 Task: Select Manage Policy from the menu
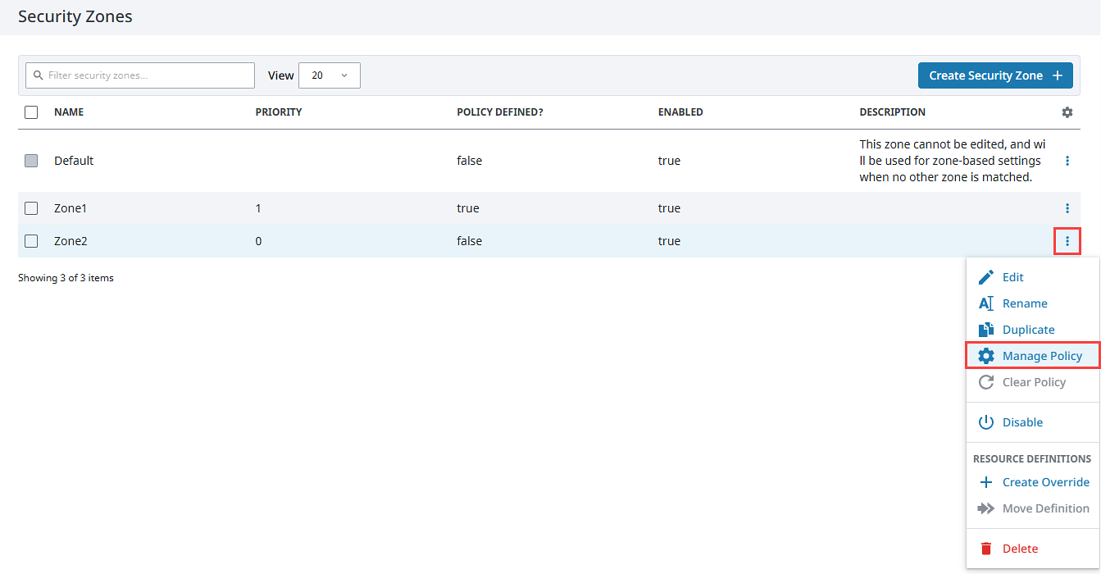click(1041, 356)
